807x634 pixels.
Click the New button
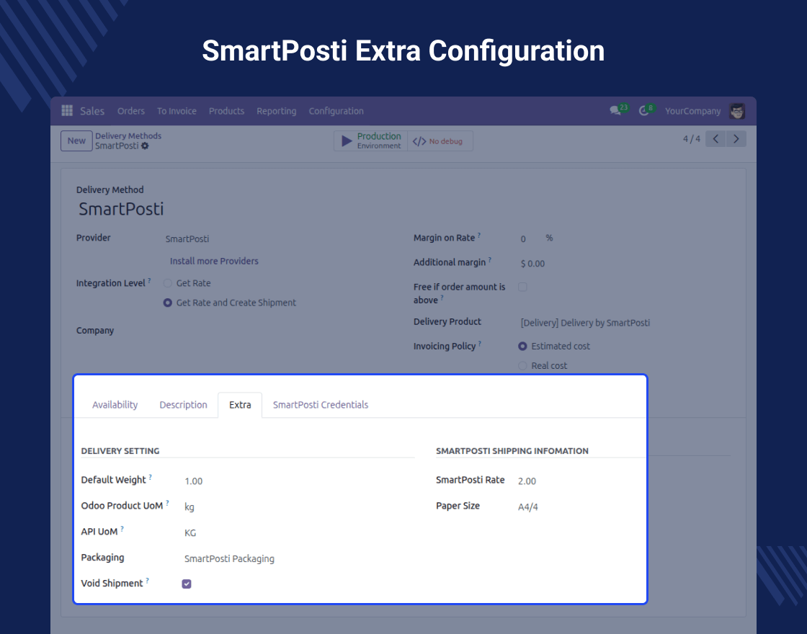76,141
